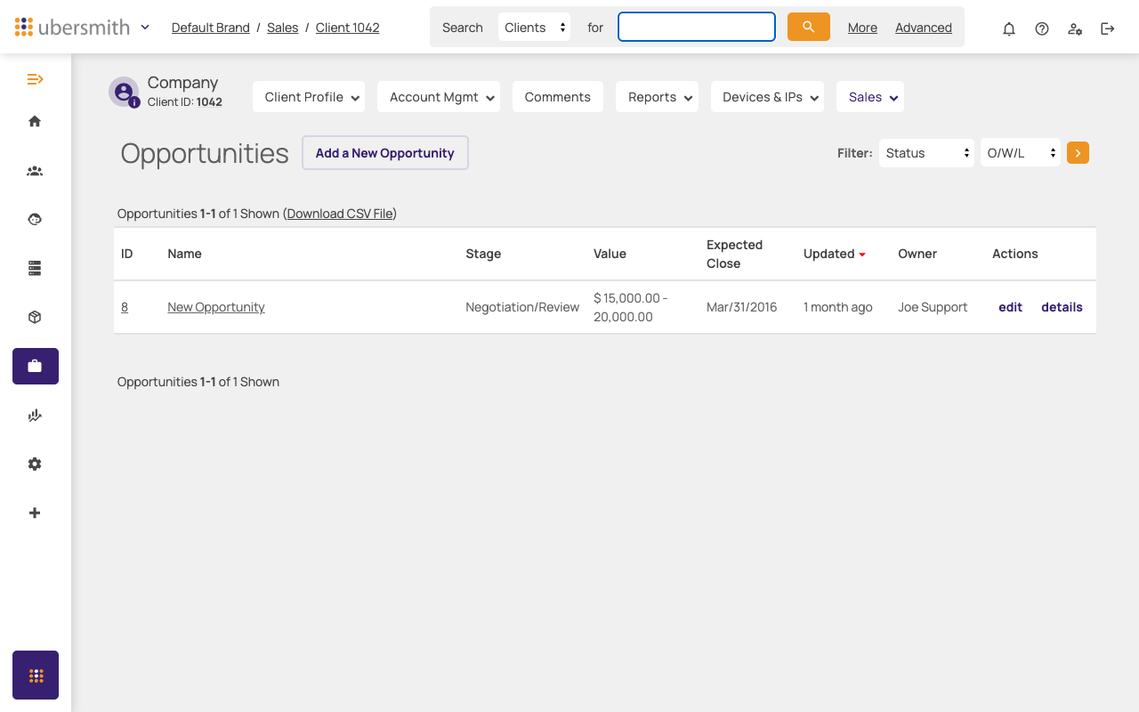The height and width of the screenshot is (712, 1139).
Task: Expand the Sales menu
Action: (870, 97)
